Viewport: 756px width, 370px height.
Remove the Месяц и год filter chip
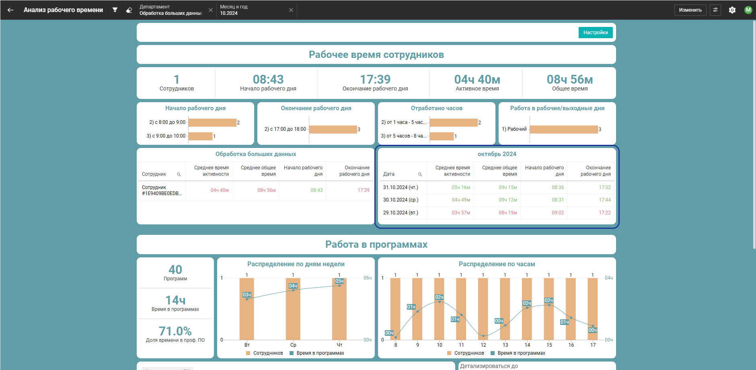(291, 10)
